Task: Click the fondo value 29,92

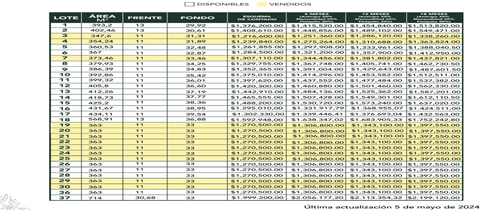Action: 195,25
